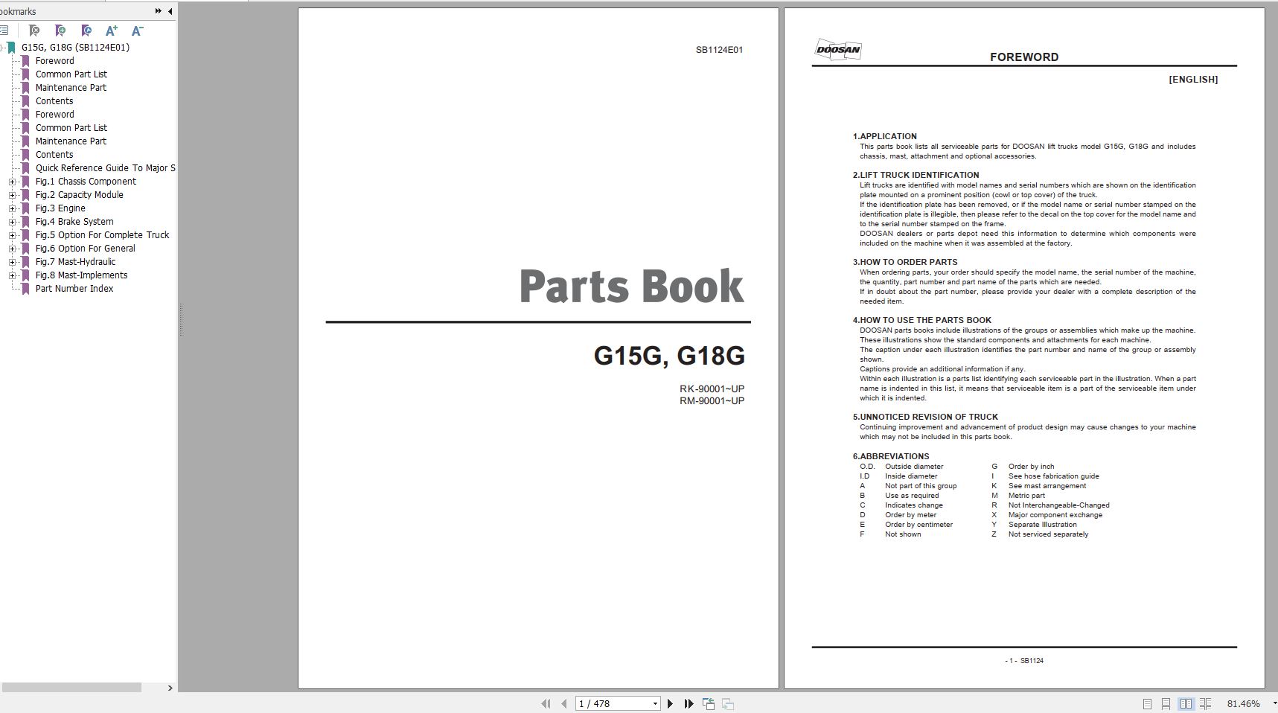The height and width of the screenshot is (713, 1278).
Task: Go forward to next view
Action: (x=728, y=703)
